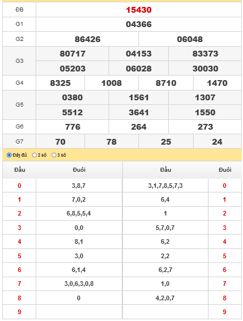Click the G6 result 273
This screenshot has width=243, height=321.
[205, 127]
